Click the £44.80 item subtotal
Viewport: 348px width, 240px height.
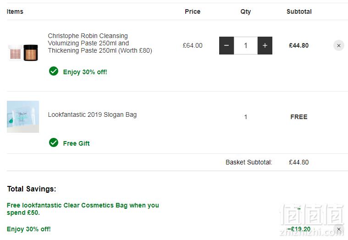click(x=299, y=45)
